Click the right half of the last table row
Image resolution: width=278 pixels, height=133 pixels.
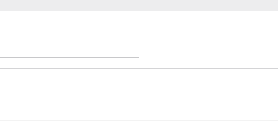208,127
